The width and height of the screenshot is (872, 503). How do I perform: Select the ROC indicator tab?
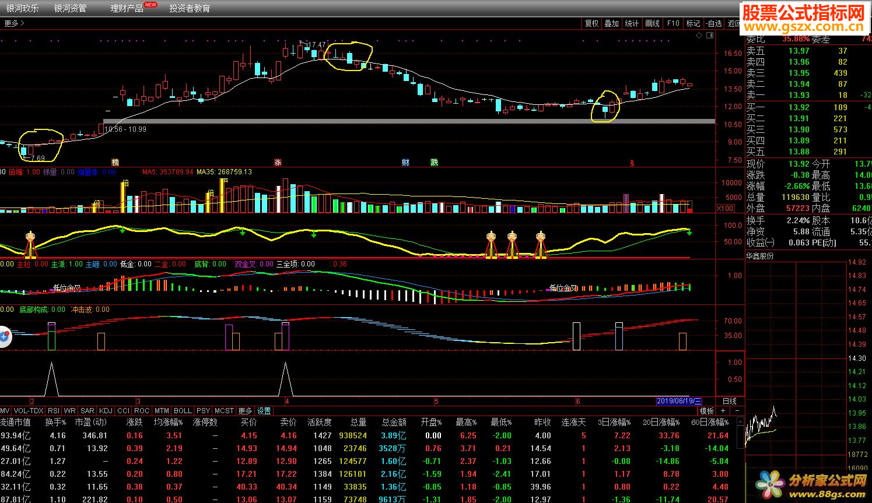click(x=142, y=411)
